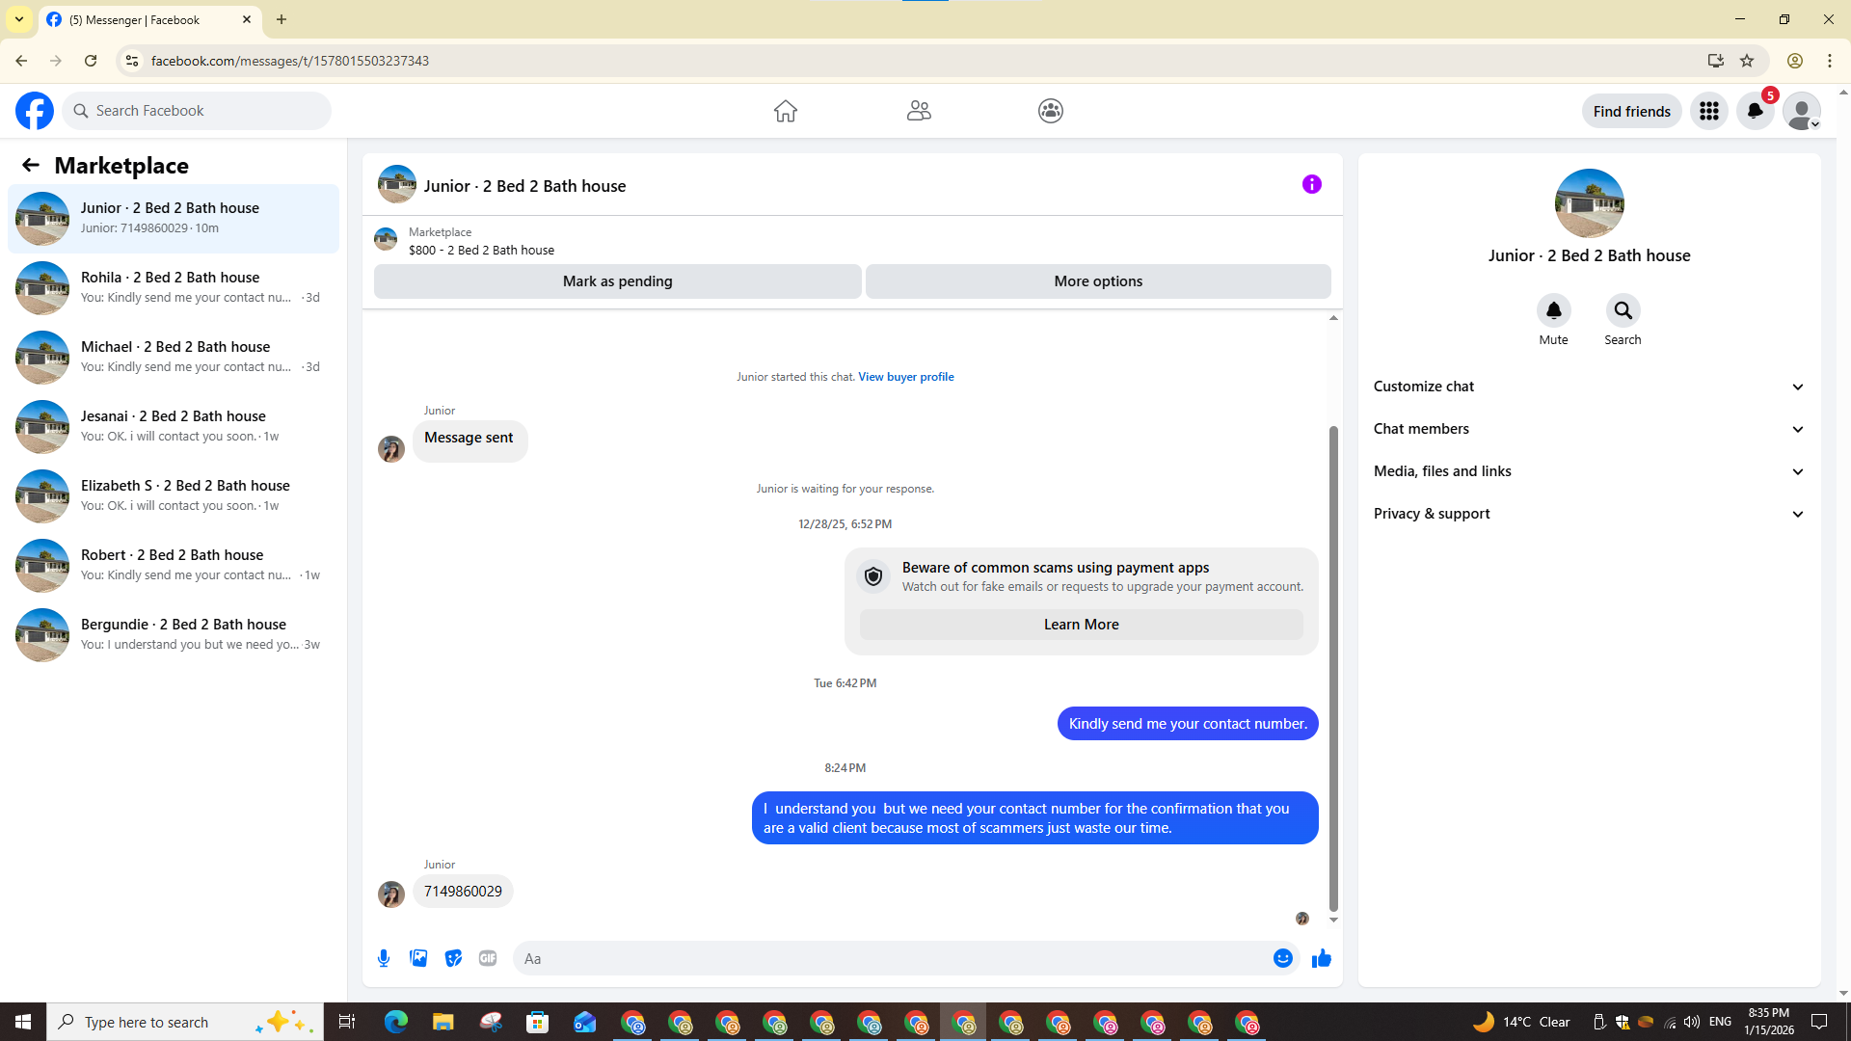Click the purple conversation info icon
Image resolution: width=1851 pixels, height=1041 pixels.
pos(1311,184)
